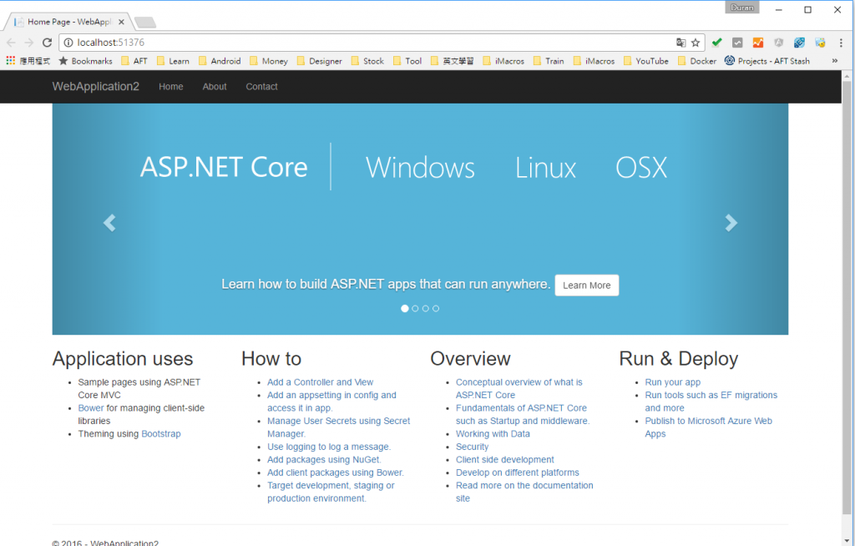Open 'Add packages using NuGet' link
This screenshot has height=546, width=855.
point(324,460)
